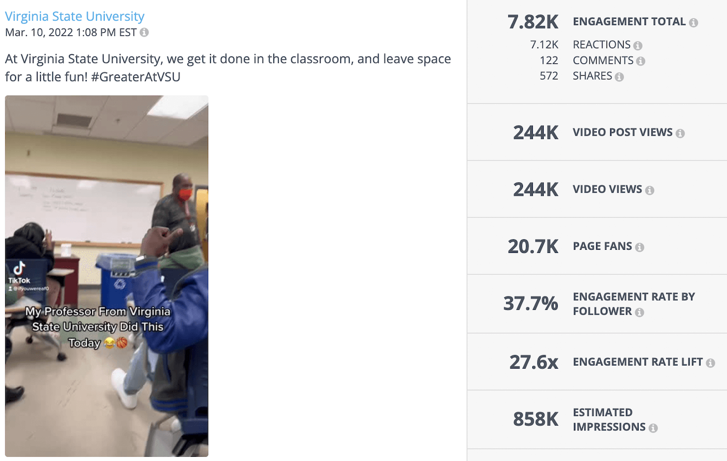
Task: Click the 7.82K engagement total value
Action: coord(533,22)
